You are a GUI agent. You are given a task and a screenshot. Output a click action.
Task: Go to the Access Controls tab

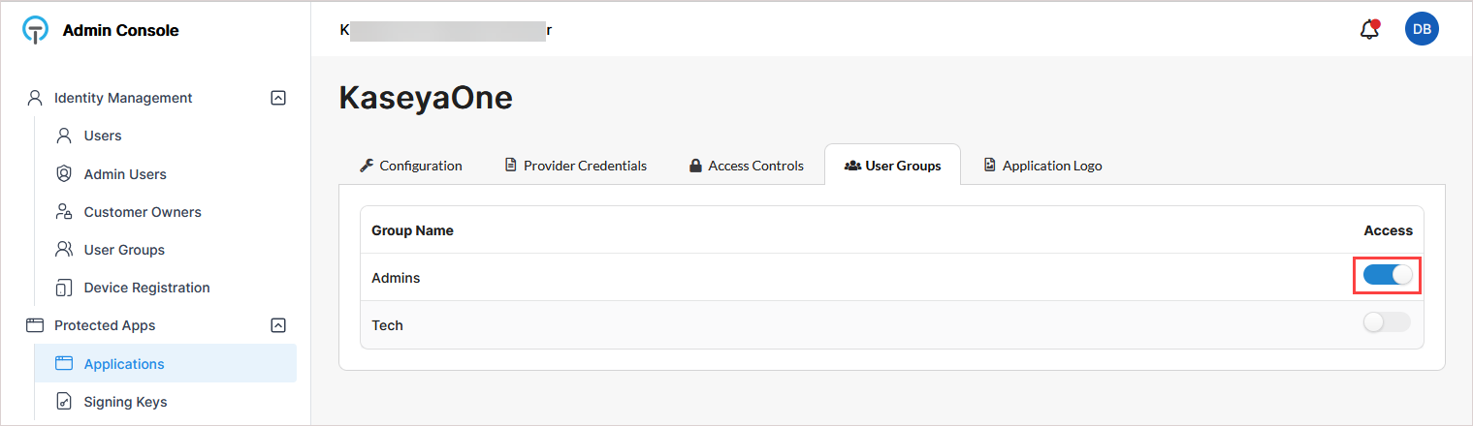[746, 166]
